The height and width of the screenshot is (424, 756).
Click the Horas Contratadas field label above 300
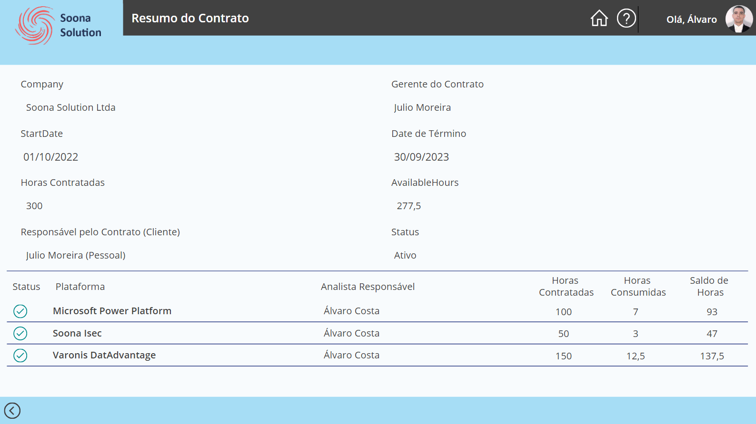pos(62,183)
